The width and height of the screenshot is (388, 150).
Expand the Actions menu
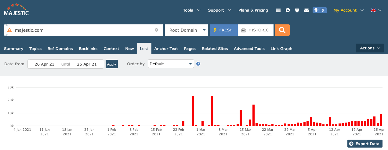[369, 48]
